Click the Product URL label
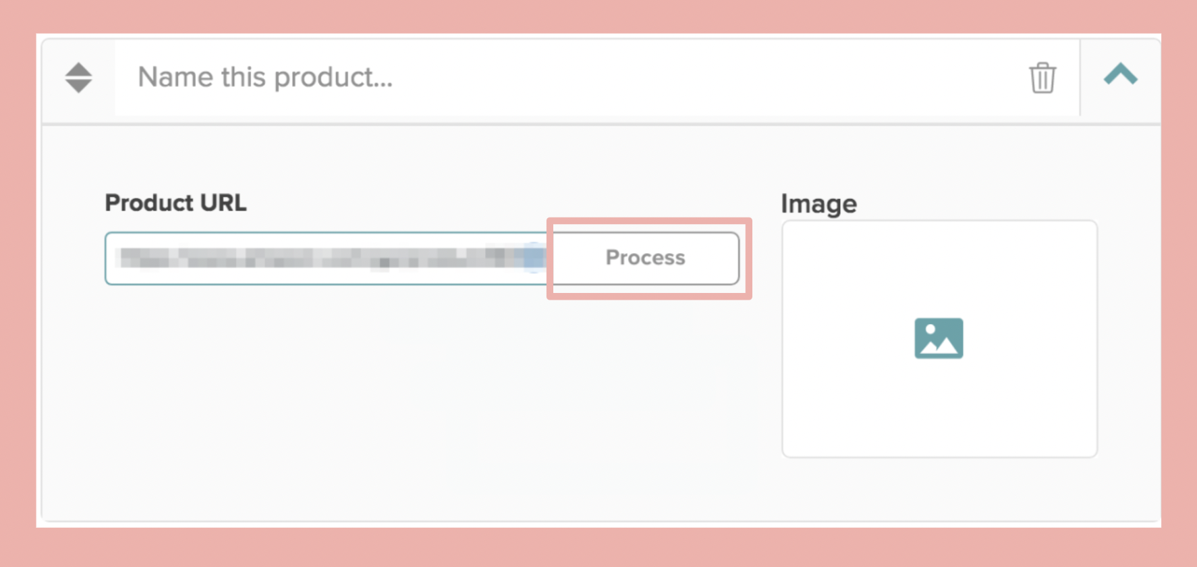The image size is (1197, 567). pyautogui.click(x=175, y=202)
